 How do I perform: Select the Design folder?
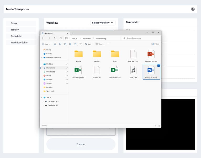pos(97,56)
